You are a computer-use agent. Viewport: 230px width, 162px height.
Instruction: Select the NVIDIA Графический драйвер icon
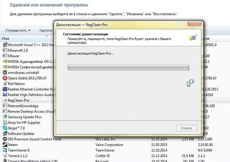[5, 67]
